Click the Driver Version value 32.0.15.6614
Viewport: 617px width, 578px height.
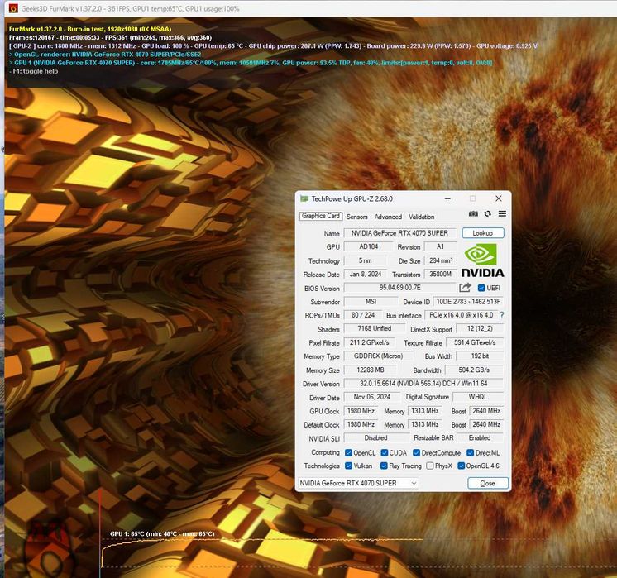(x=423, y=383)
